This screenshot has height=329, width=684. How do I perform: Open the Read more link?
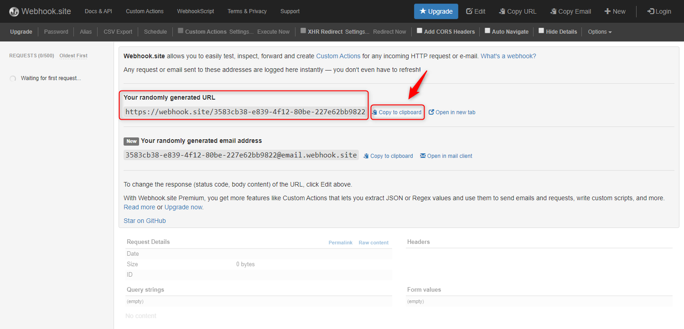(x=140, y=207)
